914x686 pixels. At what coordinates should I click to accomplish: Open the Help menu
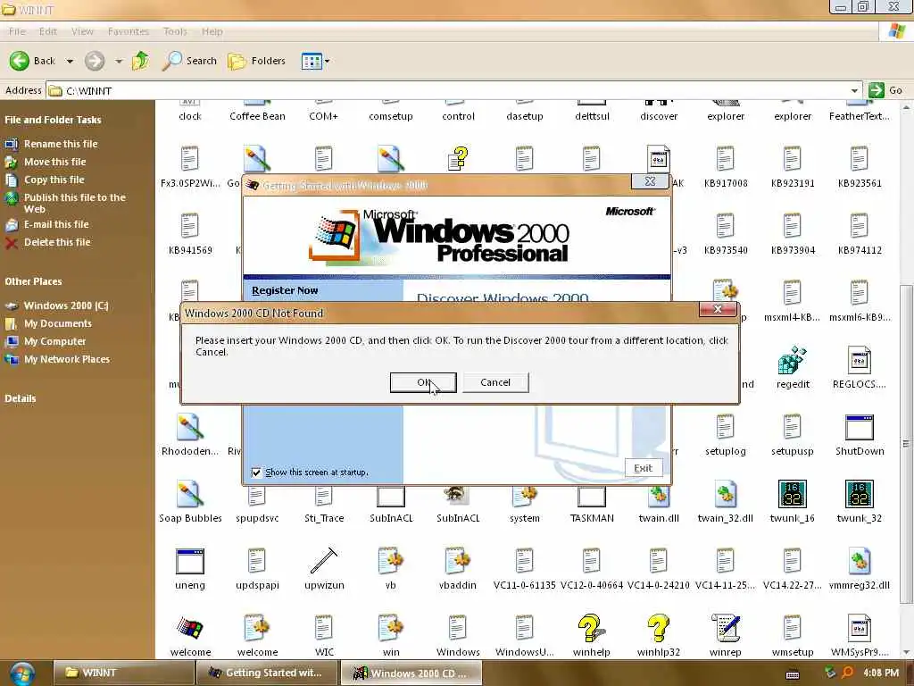(212, 31)
